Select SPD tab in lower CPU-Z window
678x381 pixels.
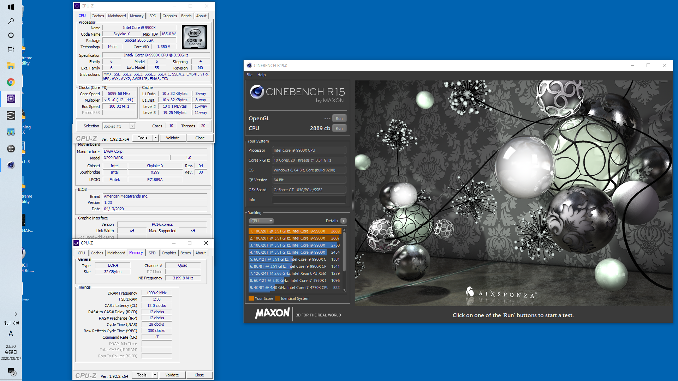(152, 253)
